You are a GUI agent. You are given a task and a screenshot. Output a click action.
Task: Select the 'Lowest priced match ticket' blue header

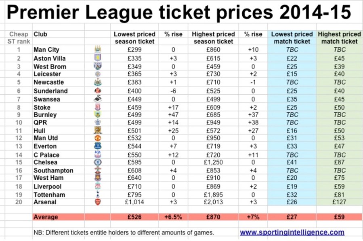[x=292, y=38]
